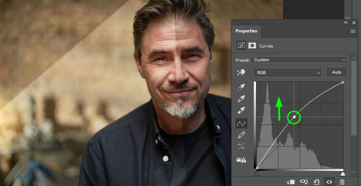Select the midpoint on the curve
This screenshot has width=361, height=186.
point(294,117)
